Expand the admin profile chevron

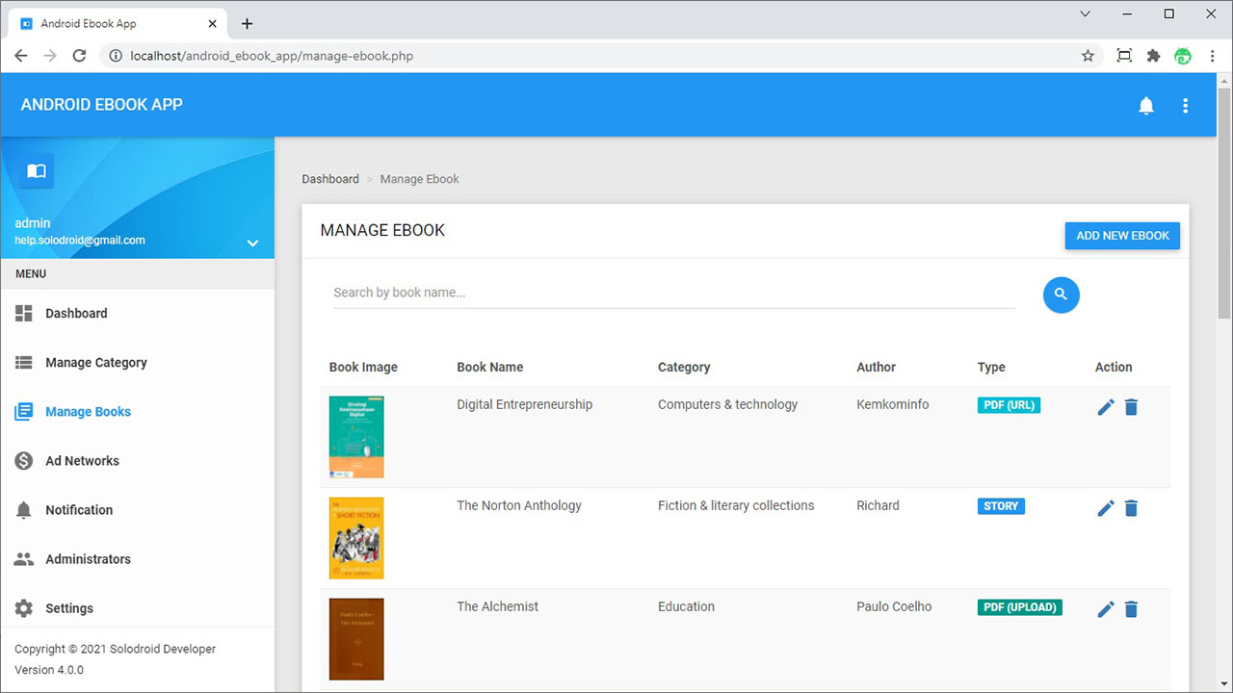252,243
